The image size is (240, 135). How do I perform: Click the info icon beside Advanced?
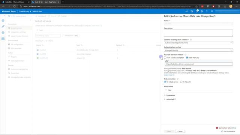[175, 99]
